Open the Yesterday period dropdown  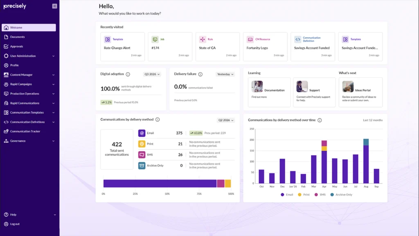pos(225,74)
